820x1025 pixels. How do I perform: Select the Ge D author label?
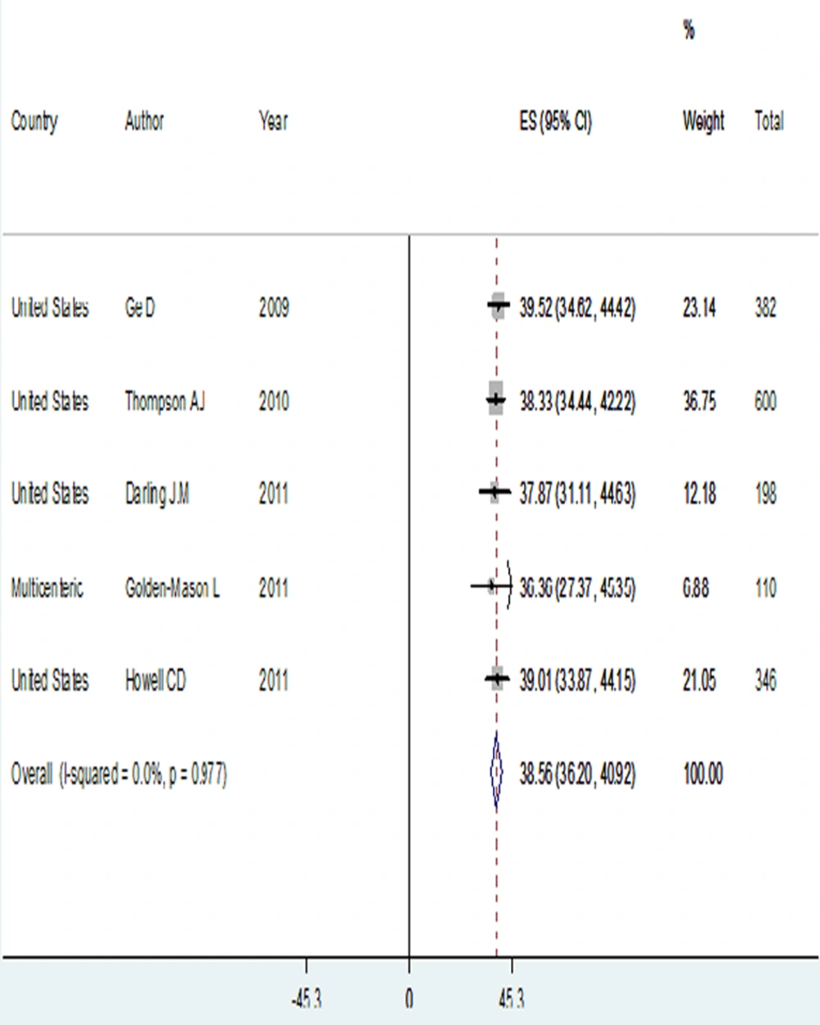click(x=139, y=309)
